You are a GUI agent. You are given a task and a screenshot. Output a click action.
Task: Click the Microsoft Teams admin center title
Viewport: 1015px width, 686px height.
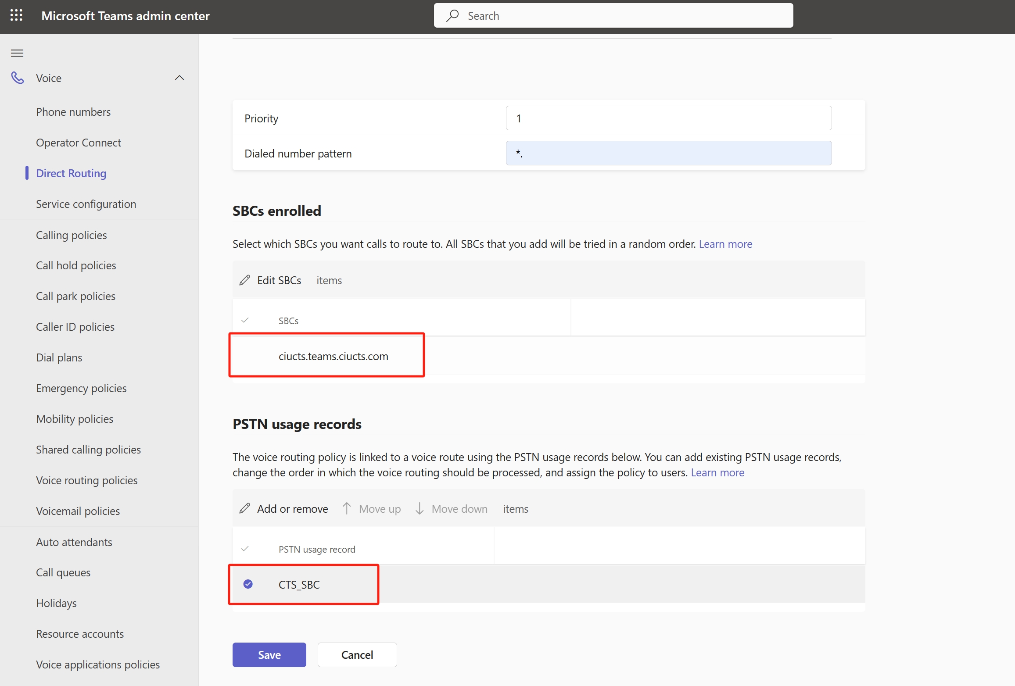126,16
